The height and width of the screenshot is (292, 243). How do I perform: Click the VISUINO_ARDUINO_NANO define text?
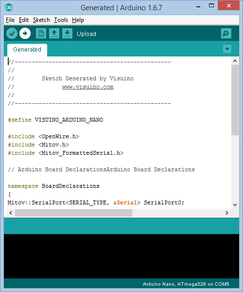pyautogui.click(x=69, y=120)
